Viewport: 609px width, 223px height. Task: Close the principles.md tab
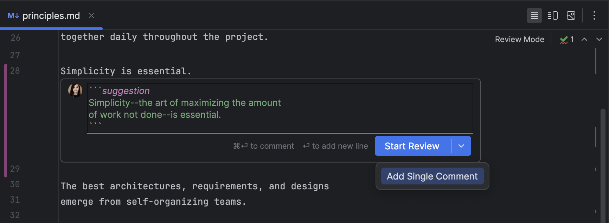[x=91, y=15]
